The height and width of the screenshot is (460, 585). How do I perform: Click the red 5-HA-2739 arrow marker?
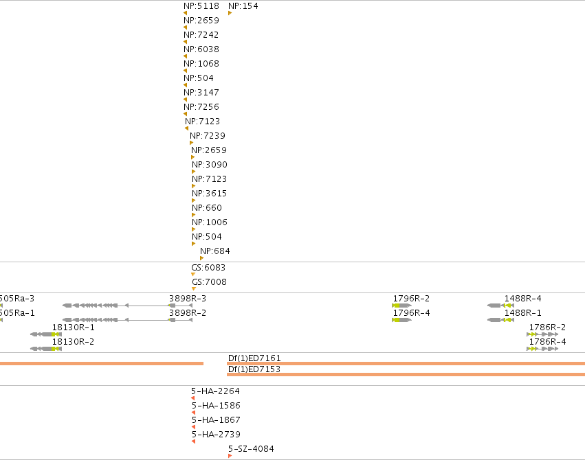tap(194, 442)
